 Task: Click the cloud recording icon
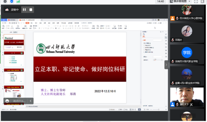click(x=7, y=10)
